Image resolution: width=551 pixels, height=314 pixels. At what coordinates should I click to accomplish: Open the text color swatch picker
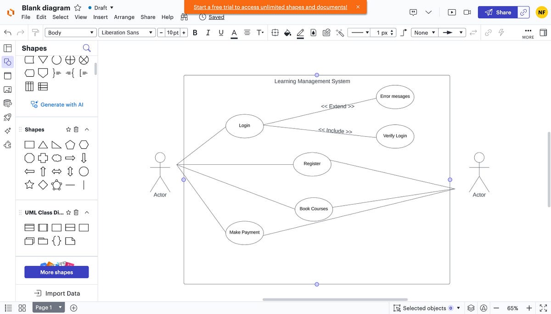click(x=234, y=33)
